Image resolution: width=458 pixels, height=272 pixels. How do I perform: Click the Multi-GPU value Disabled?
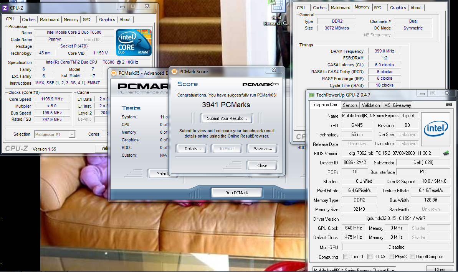pyautogui.click(x=396, y=247)
